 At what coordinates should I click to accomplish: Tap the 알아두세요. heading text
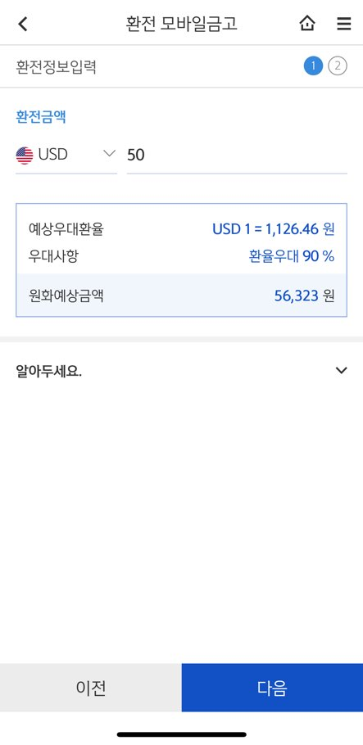48,371
